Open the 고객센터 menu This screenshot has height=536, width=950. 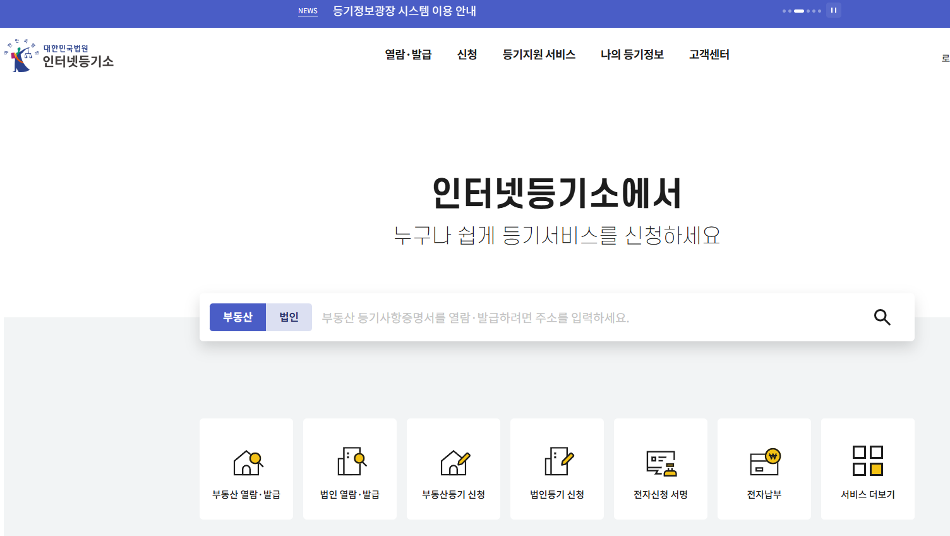coord(709,55)
